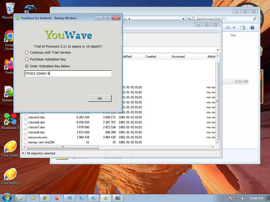Click the 7-Zip horizontal scrollbar thumb
This screenshot has width=270, height=202.
(x=63, y=147)
